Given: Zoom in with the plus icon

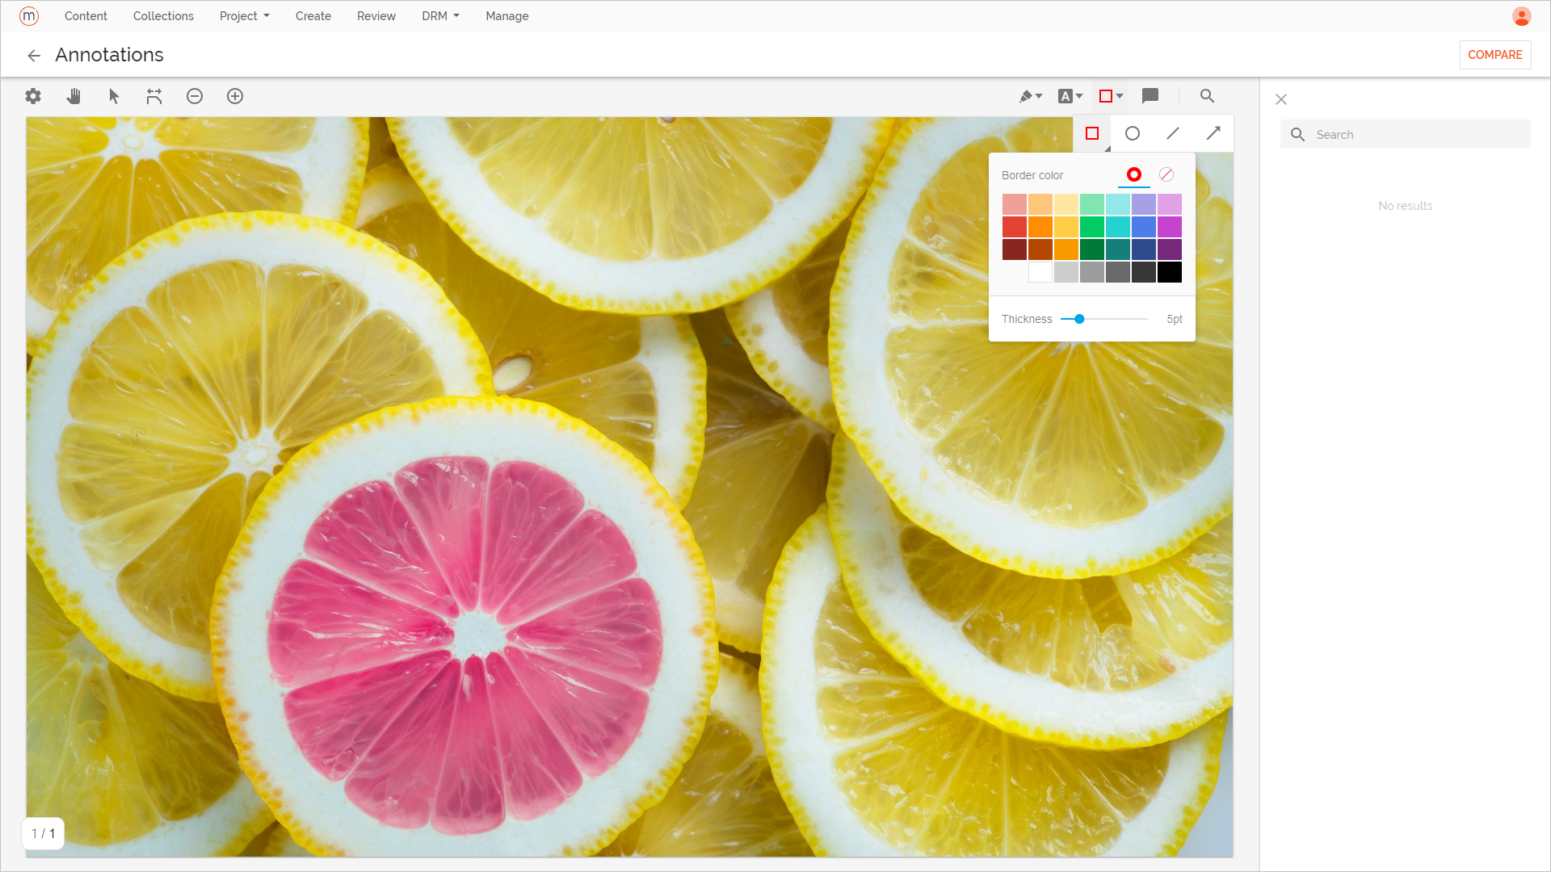Looking at the screenshot, I should tap(235, 96).
